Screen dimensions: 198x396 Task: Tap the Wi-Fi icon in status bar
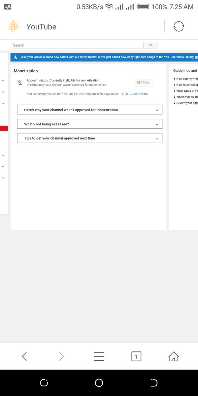(x=109, y=7)
